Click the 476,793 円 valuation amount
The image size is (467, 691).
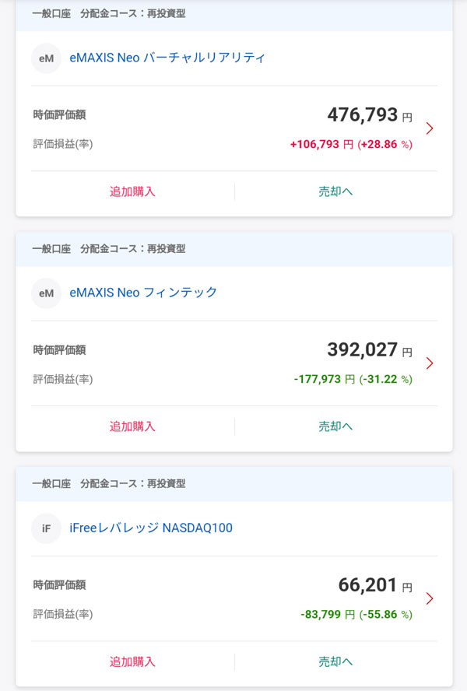(x=369, y=115)
